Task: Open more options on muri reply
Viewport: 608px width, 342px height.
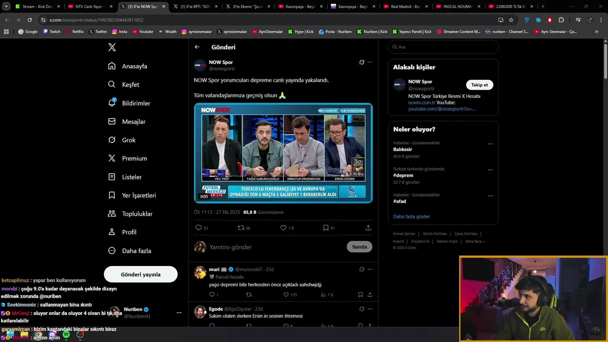Action: coord(370,269)
